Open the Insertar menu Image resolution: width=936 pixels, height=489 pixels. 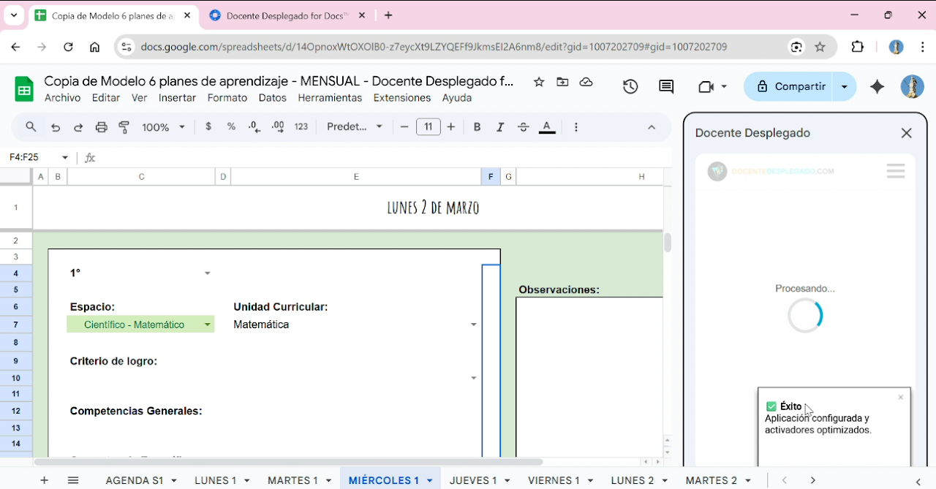coord(177,98)
